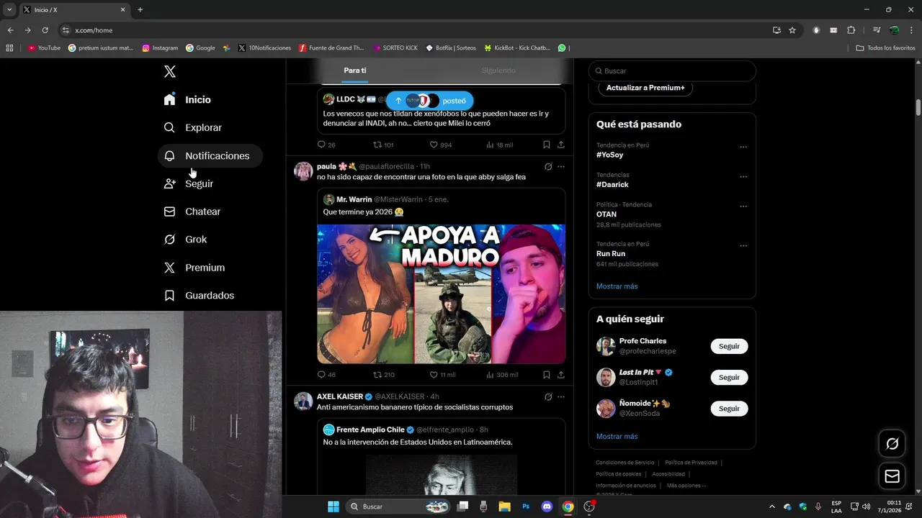Bookmark this page with the star icon
Viewport: 922px width, 518px height.
[x=792, y=30]
